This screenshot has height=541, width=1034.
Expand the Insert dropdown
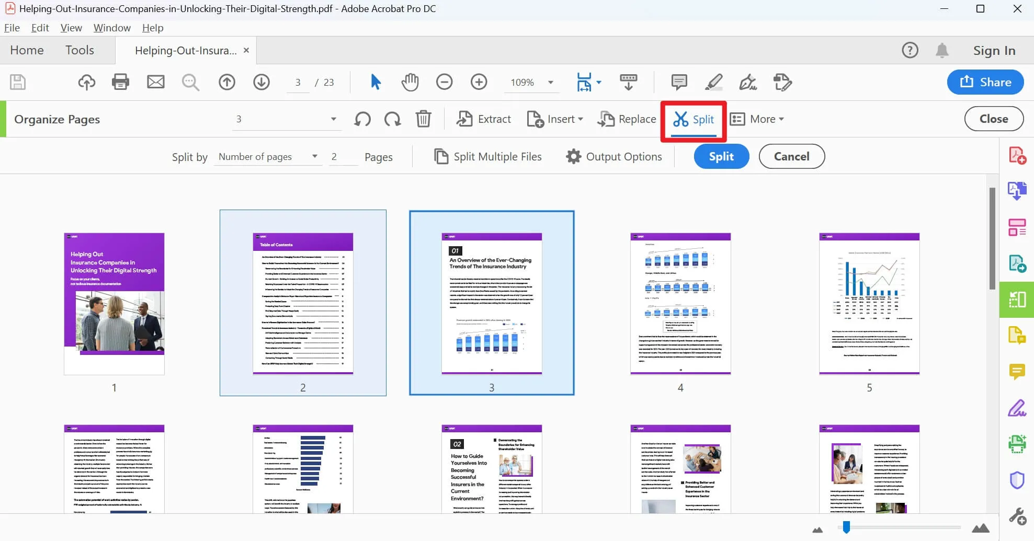pos(555,119)
